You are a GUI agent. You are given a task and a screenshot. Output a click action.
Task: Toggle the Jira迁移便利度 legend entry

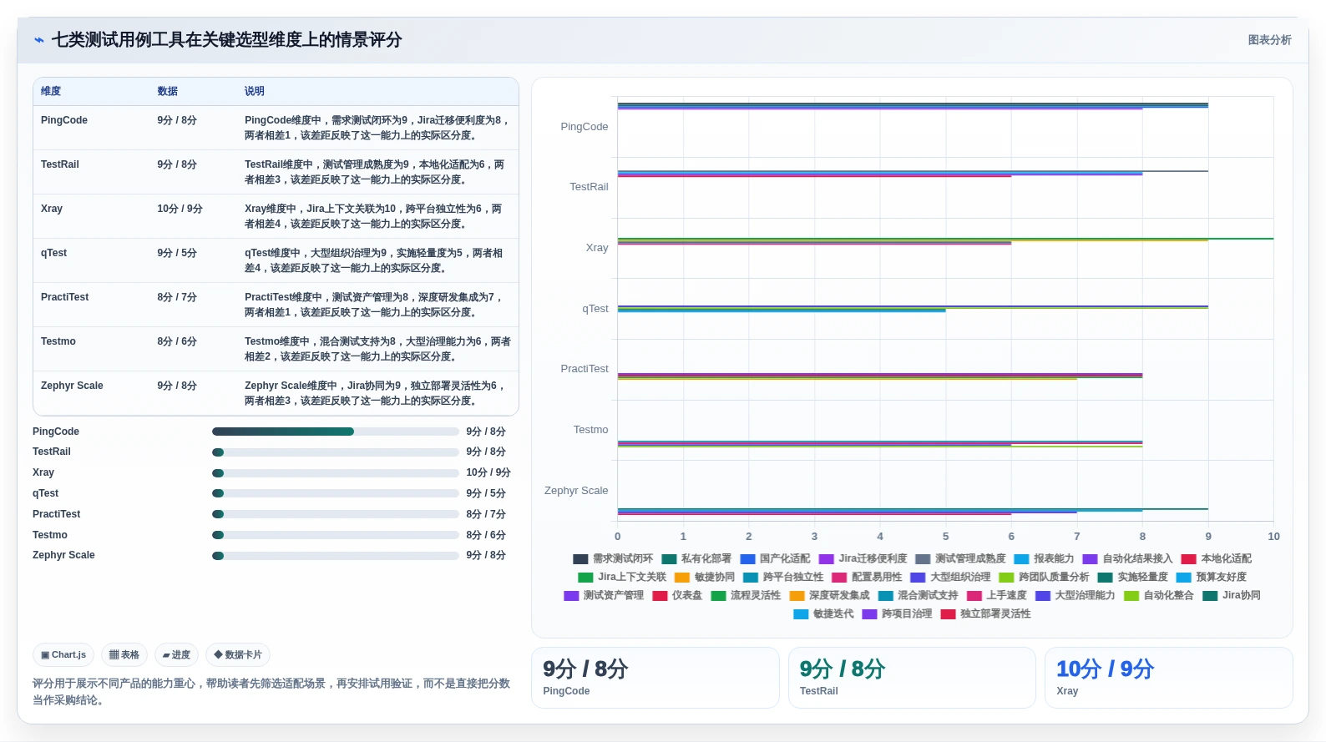tap(863, 559)
